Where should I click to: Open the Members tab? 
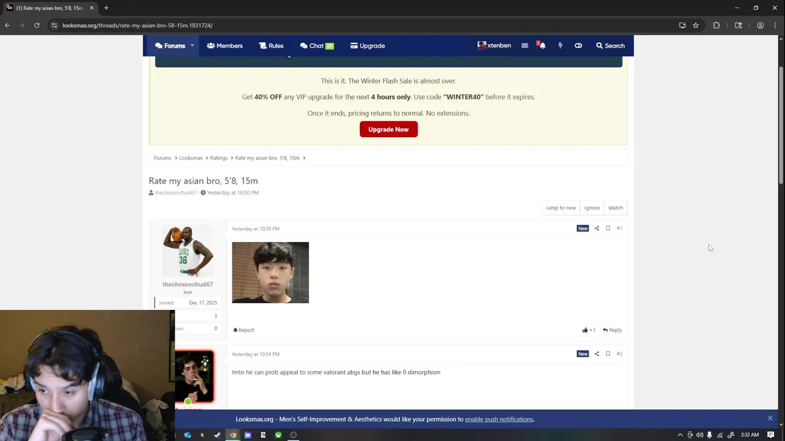click(x=224, y=45)
